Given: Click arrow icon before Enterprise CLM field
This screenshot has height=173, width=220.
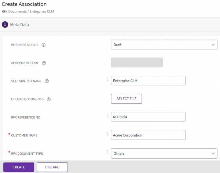Looking at the screenshot, I should click(107, 80).
